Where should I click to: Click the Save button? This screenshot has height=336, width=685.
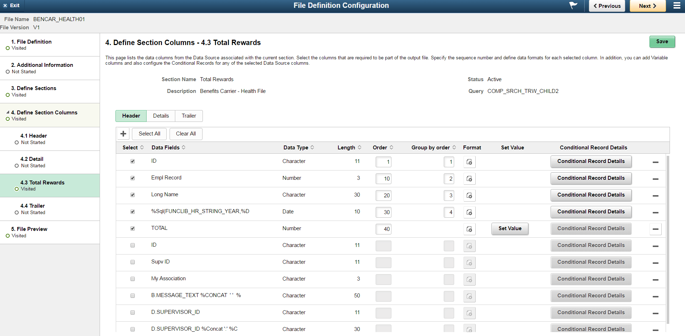[662, 41]
